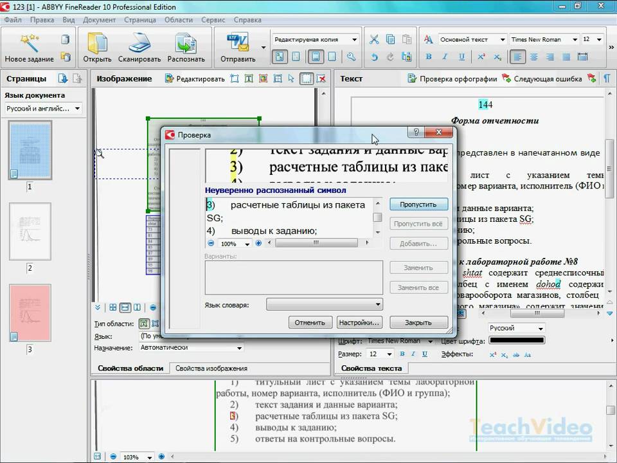Image resolution: width=617 pixels, height=463 pixels.
Task: Click the horizontal scrollbar in dialog text
Action: 316,243
